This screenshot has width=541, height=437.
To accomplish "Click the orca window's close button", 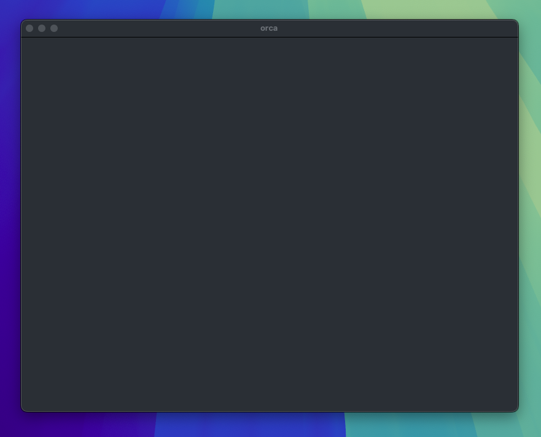I will tap(29, 28).
